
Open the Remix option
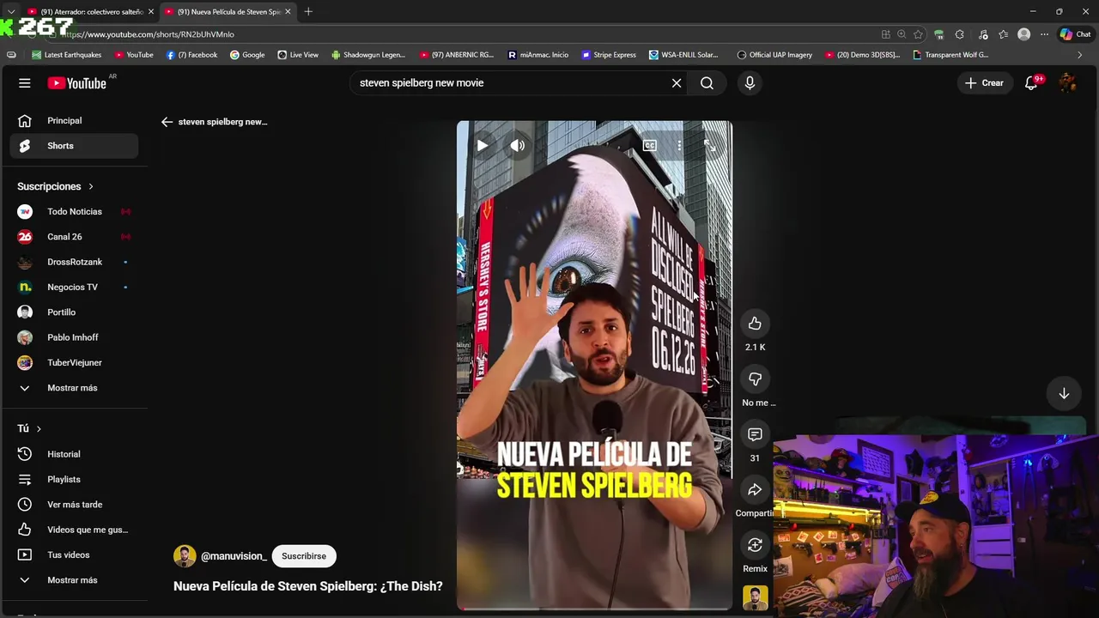[x=755, y=546]
